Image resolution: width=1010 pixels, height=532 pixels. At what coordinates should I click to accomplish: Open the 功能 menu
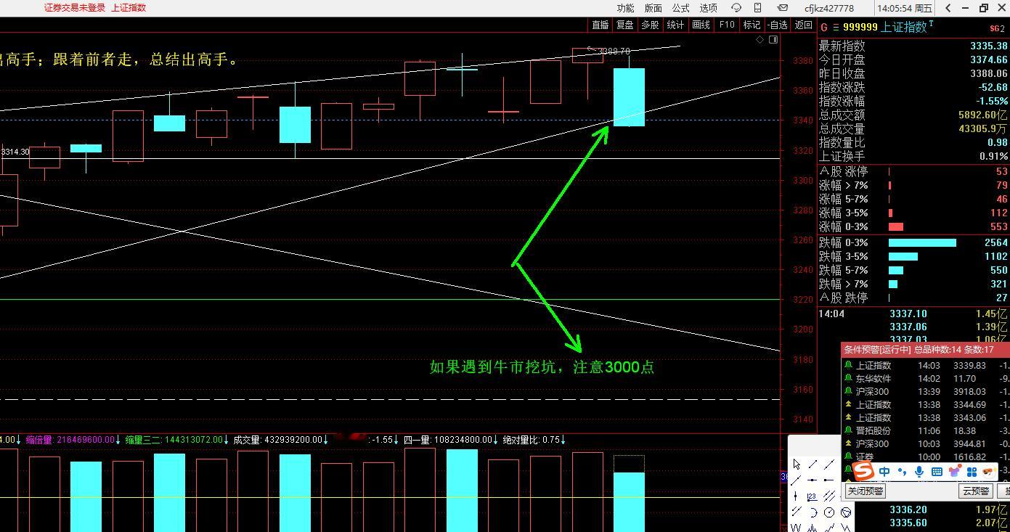[625, 8]
